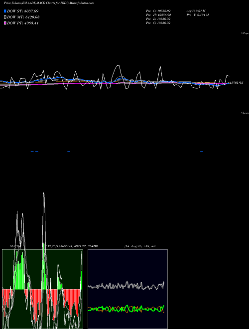Select the 'DOW PT: 4983.41' legend label
Image resolution: width=249 pixels, height=329 pixels.
coord(22,23)
